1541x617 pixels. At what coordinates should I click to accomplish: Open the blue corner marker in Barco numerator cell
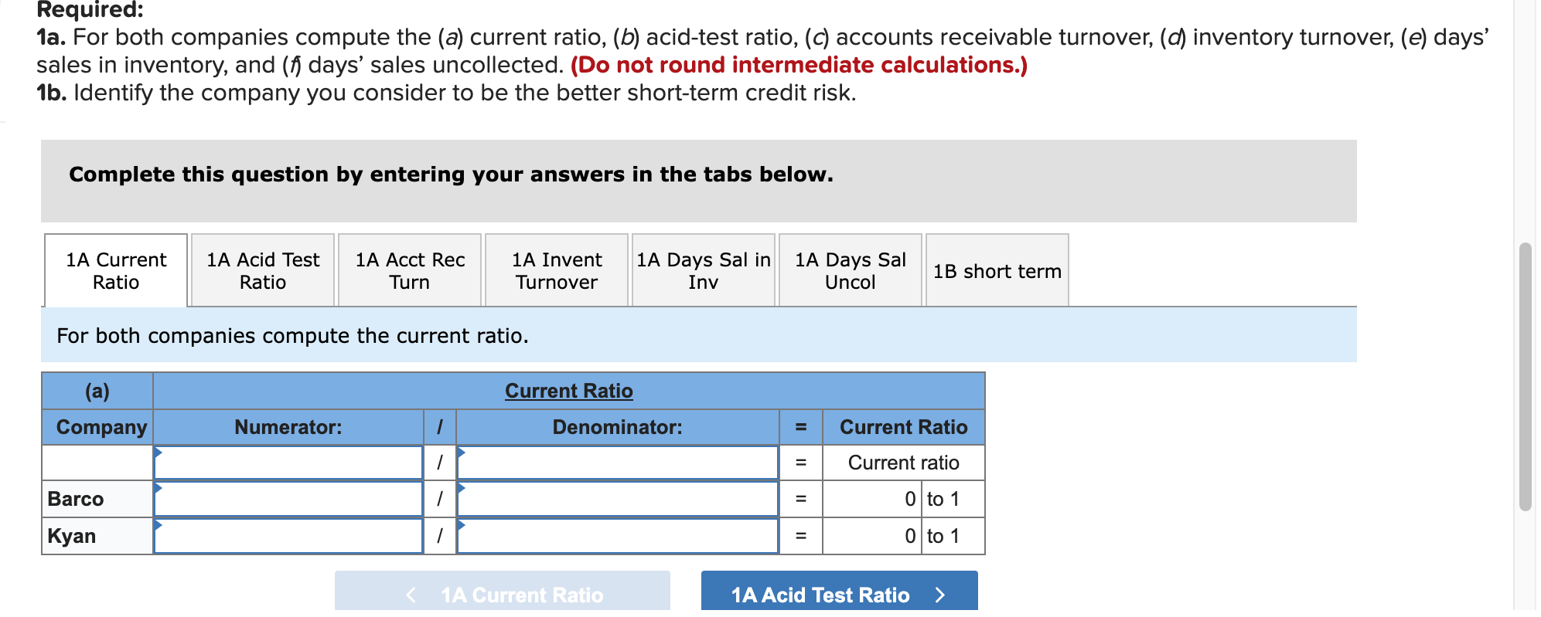pos(159,488)
